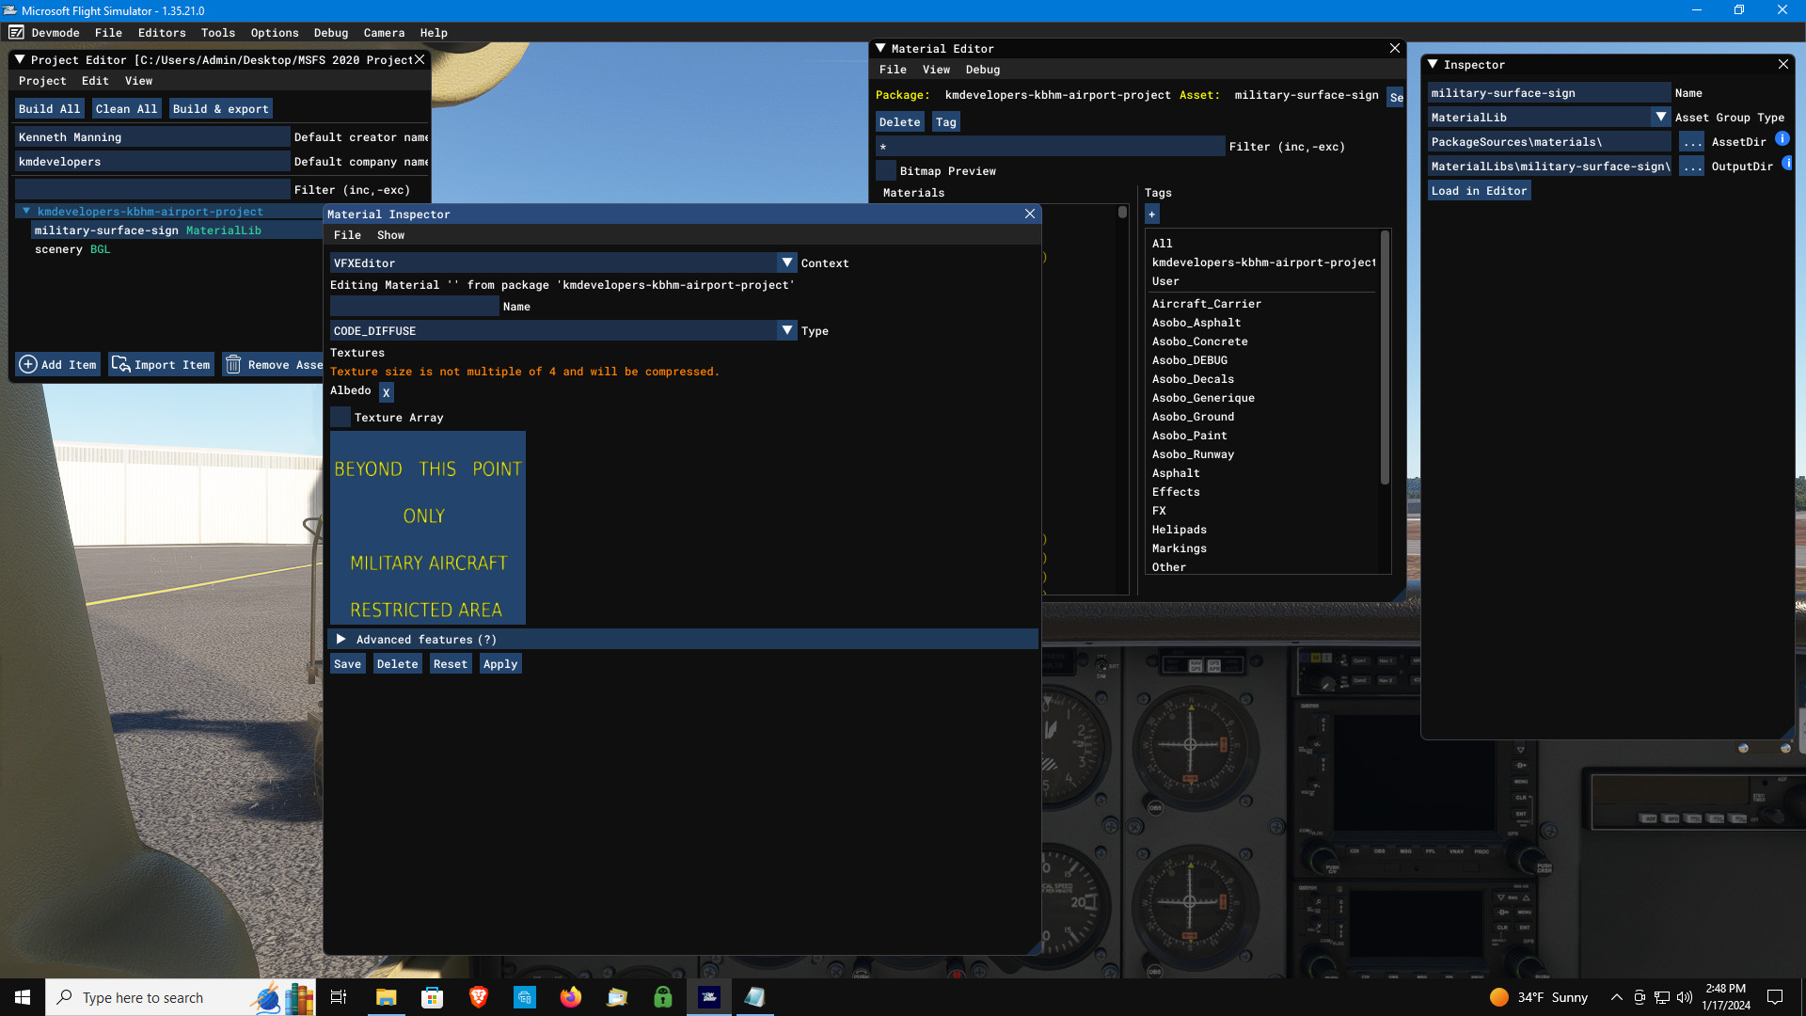Viewport: 1806px width, 1016px height.
Task: Click the Add Item plus icon
Action: pos(28,365)
